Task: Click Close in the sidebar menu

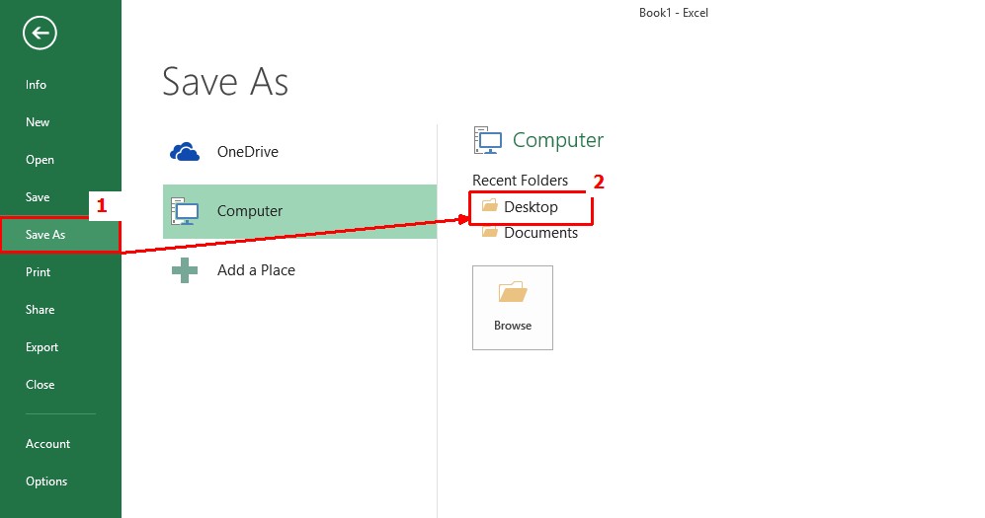Action: coord(40,385)
